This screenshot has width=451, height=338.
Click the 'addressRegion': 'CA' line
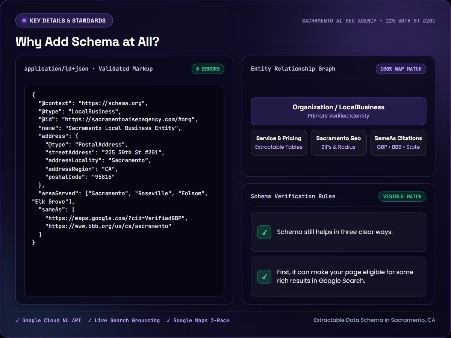pos(82,169)
